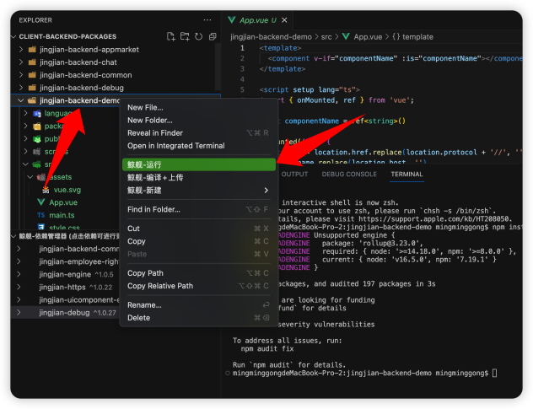Viewport: 533px width, 409px height.
Task: Click the New File icon in Explorer header
Action: click(171, 36)
